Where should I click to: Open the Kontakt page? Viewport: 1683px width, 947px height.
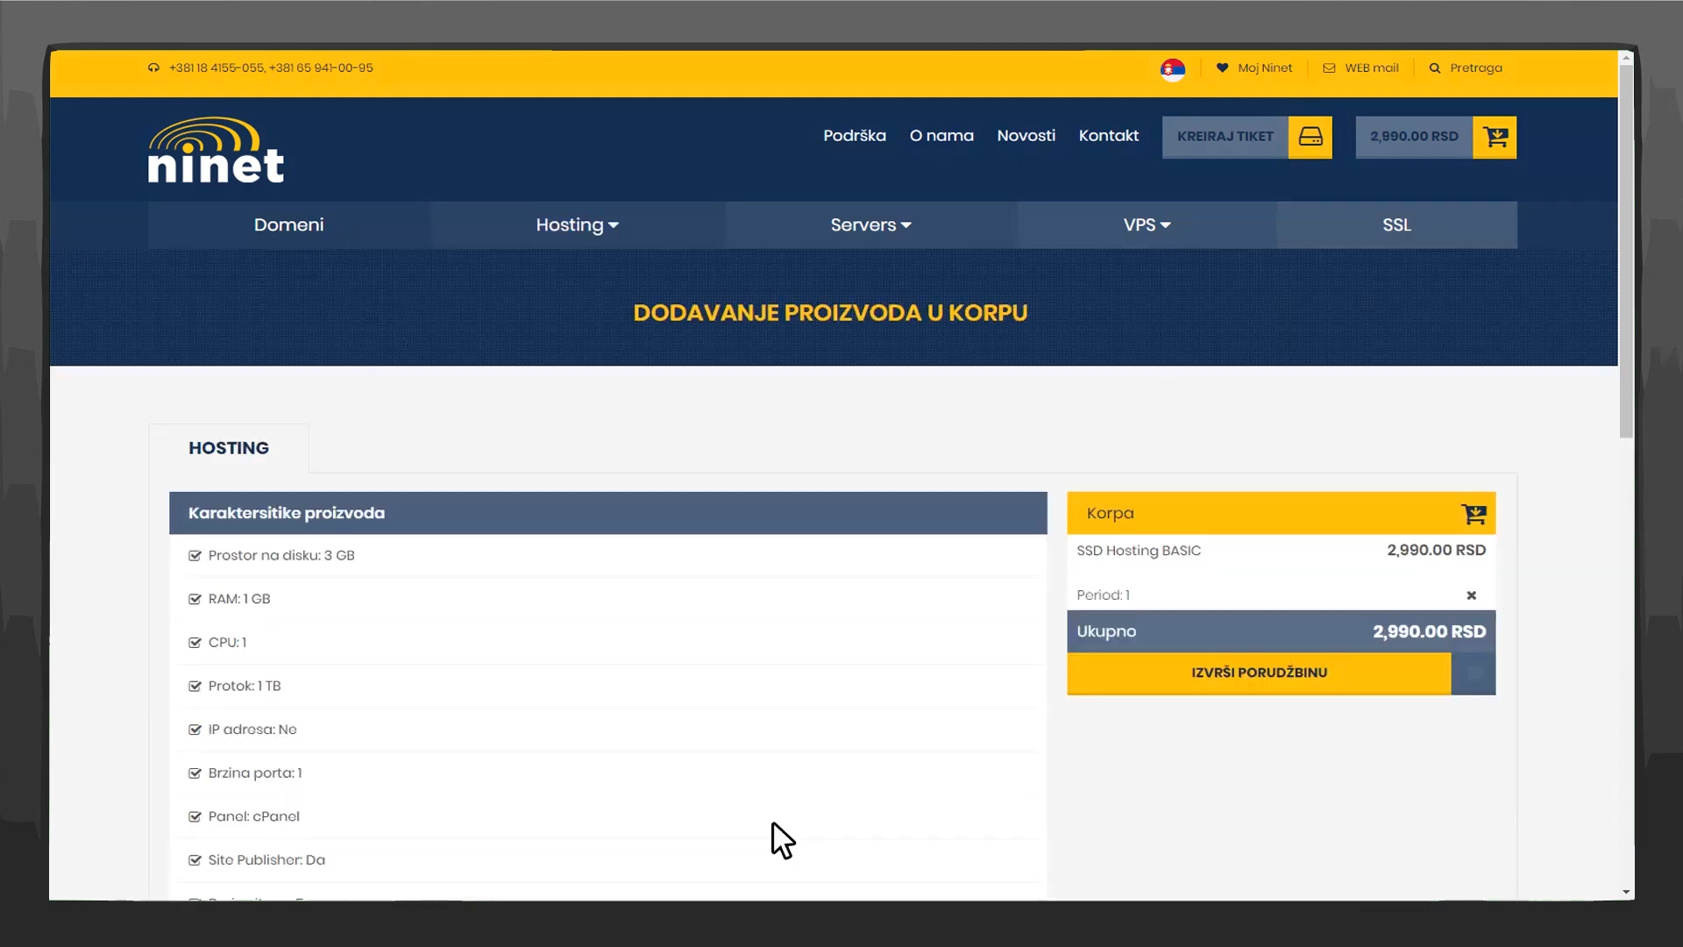pyautogui.click(x=1108, y=136)
